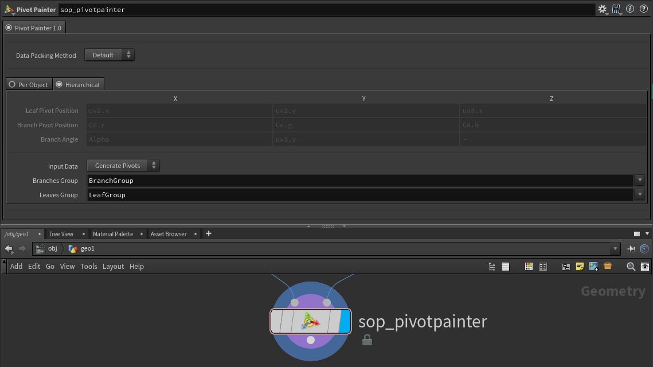The image size is (653, 367).
Task: Expand the Branches Group selection arrow
Action: 640,181
